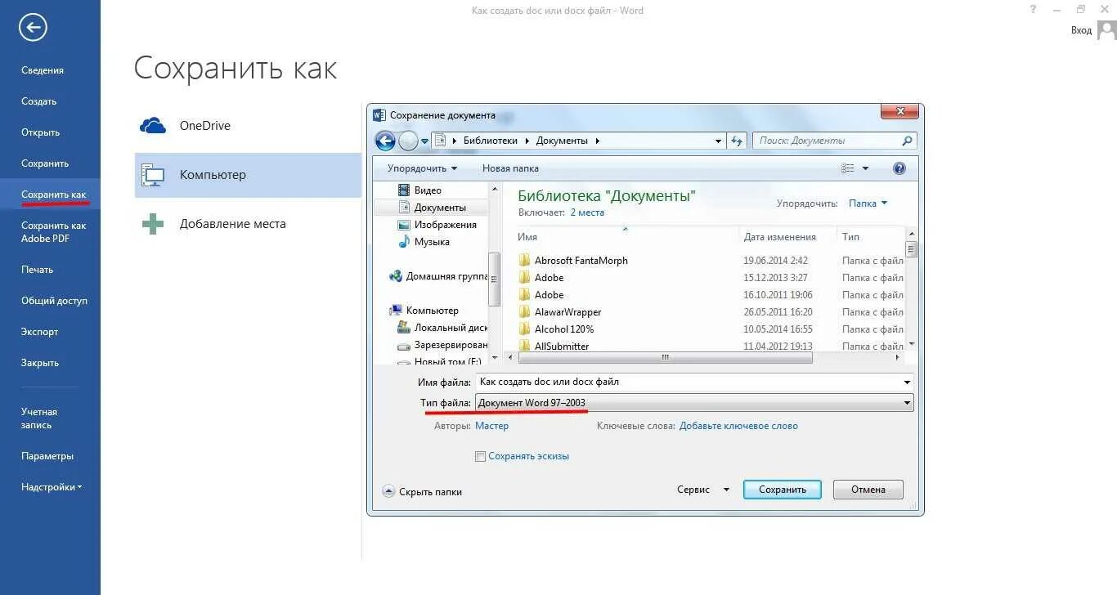
Task: Click the user account avatar icon
Action: [1106, 30]
